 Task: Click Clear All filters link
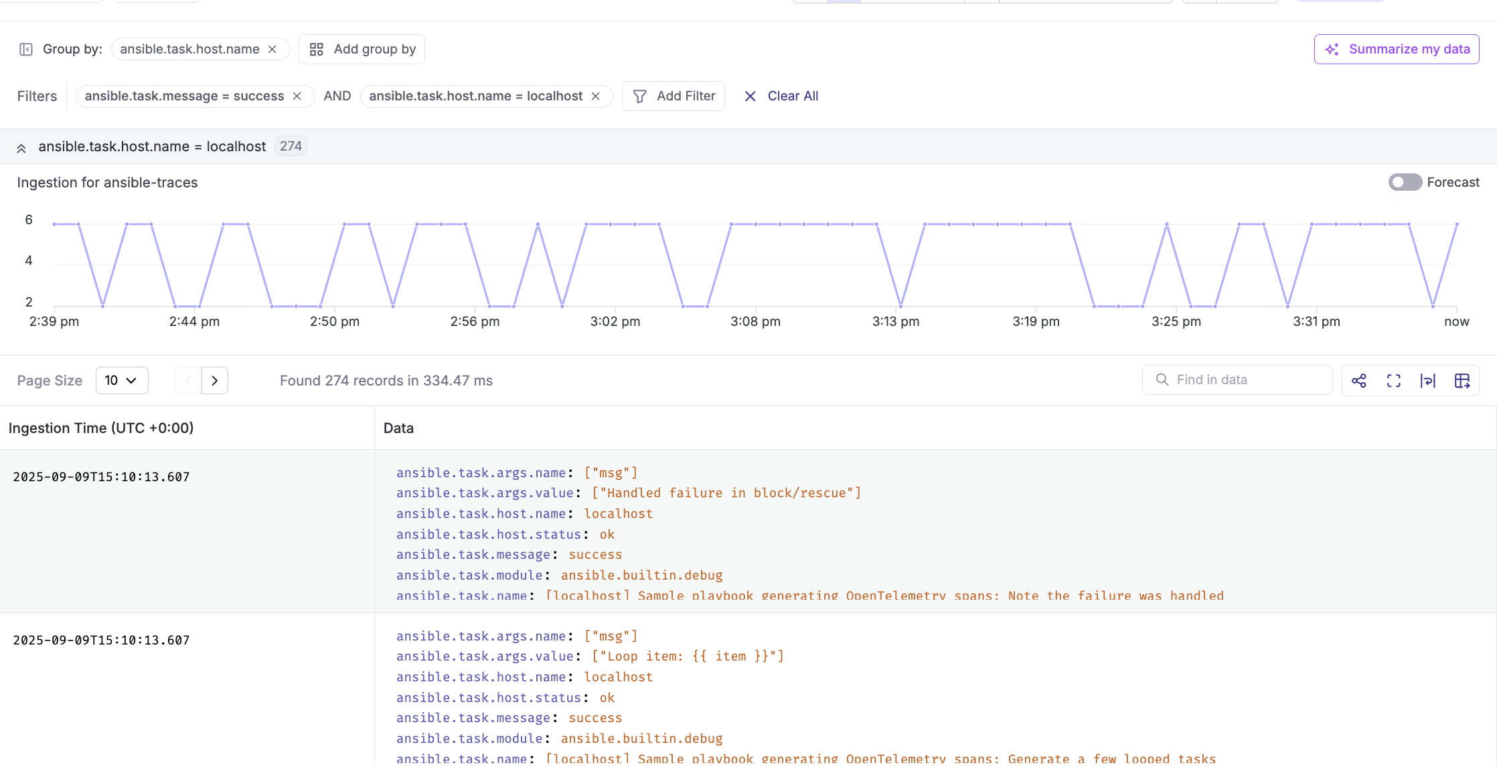coord(781,96)
